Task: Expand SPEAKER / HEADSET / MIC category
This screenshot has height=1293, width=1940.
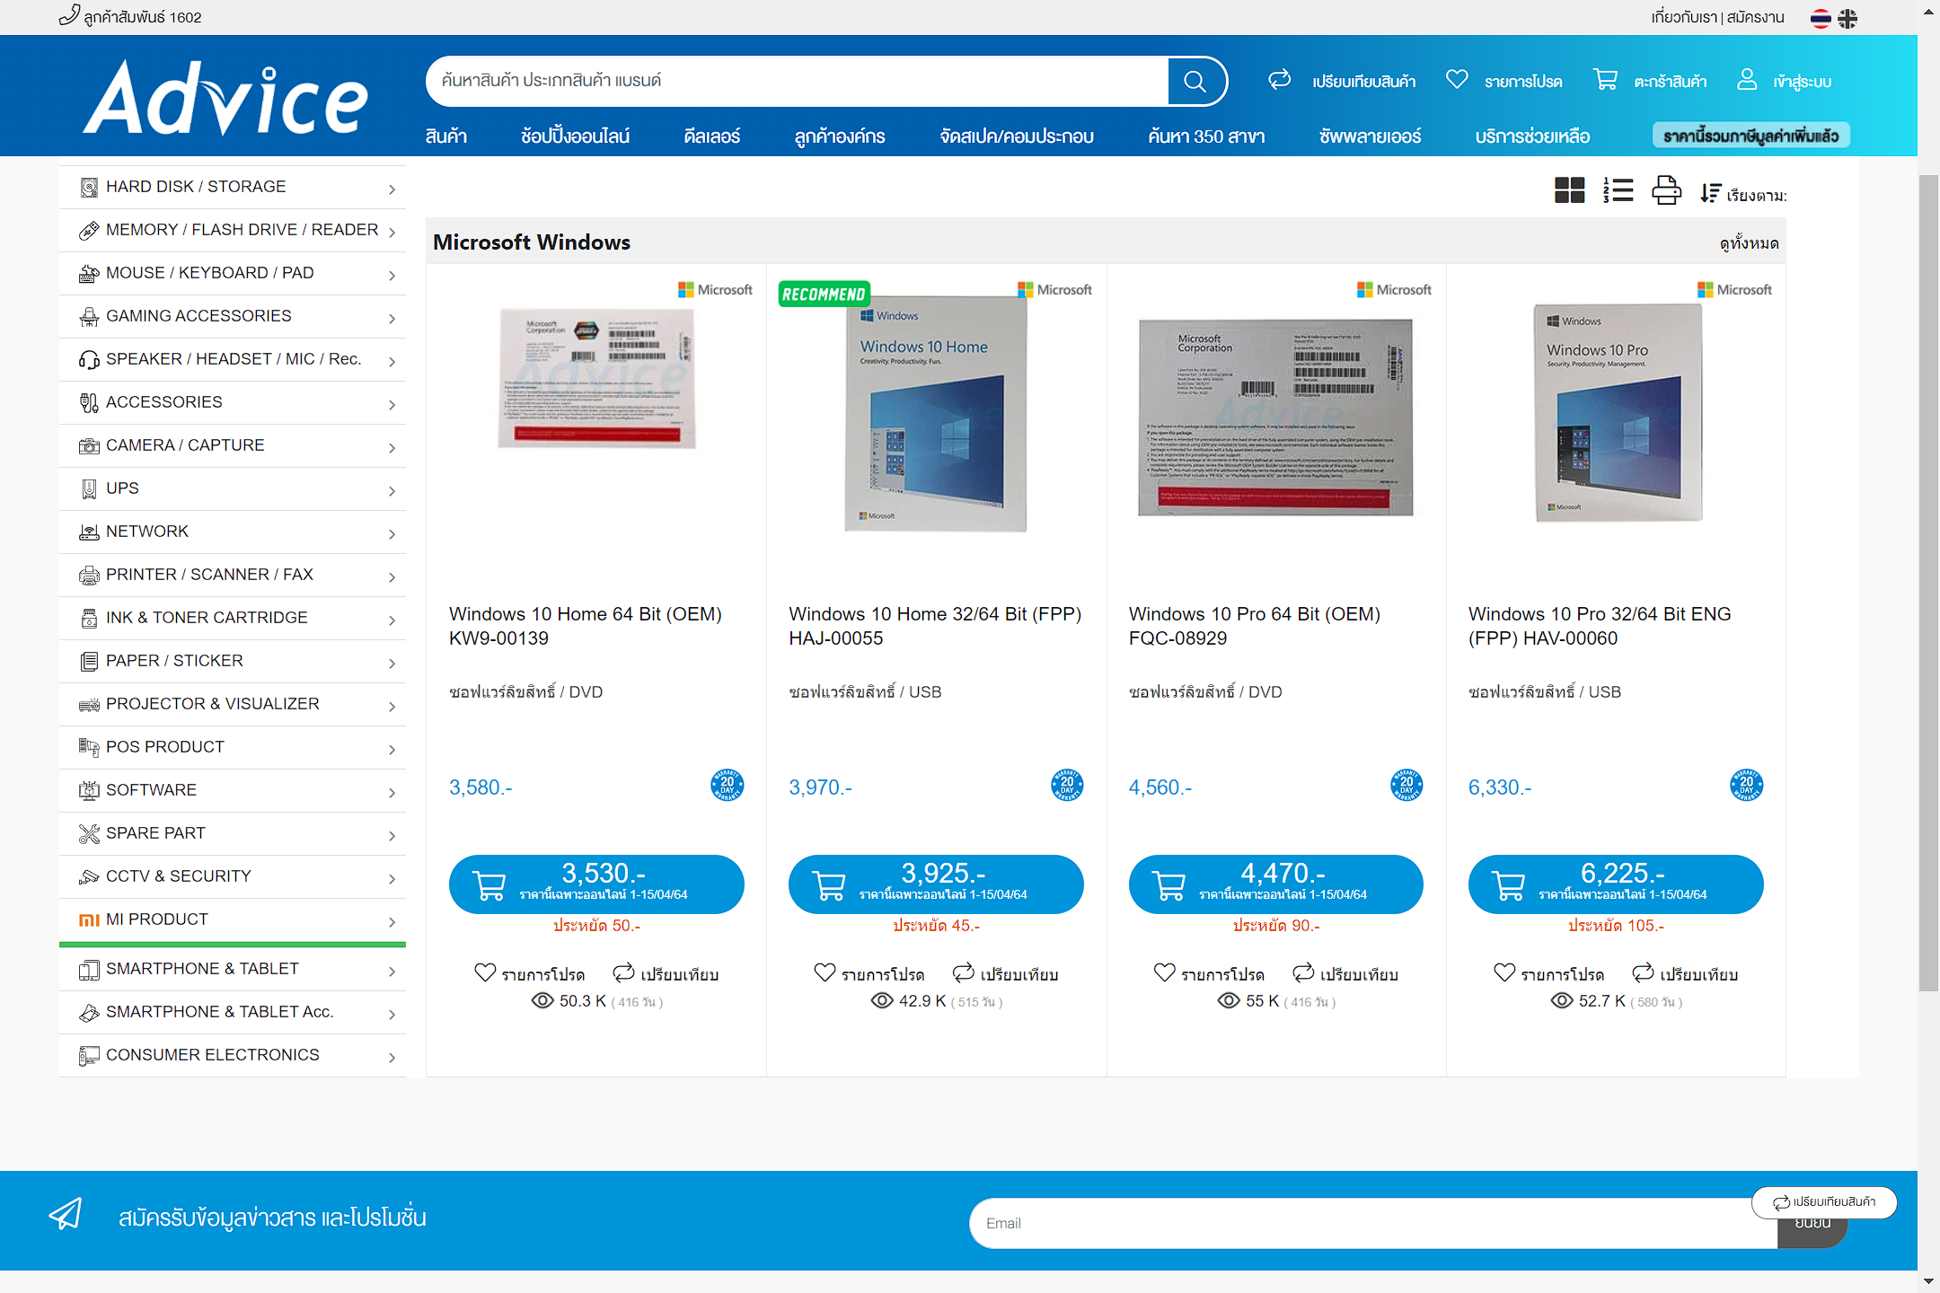Action: pos(232,359)
